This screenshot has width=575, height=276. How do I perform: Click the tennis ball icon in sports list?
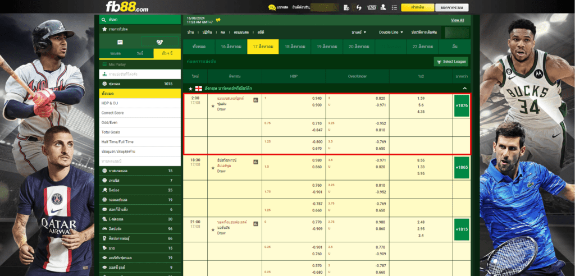pos(105,180)
